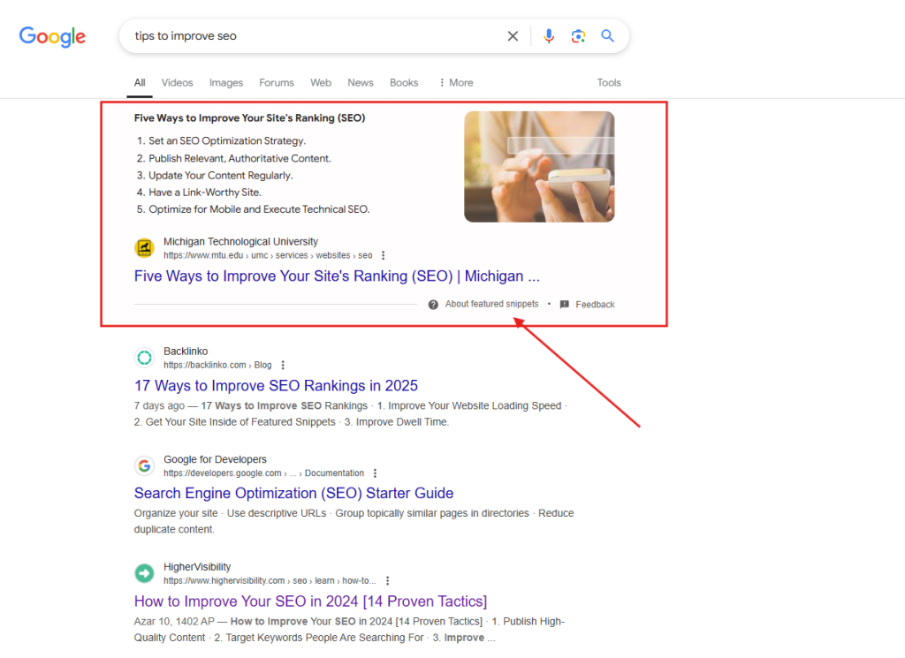Open the options dots next to the highervisibility.com URL

388,581
